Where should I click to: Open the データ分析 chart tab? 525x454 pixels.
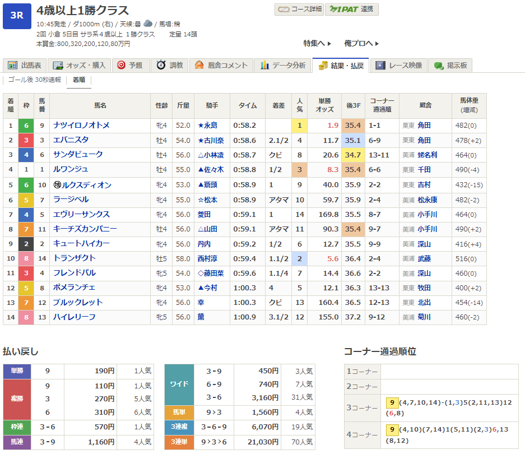click(x=282, y=66)
